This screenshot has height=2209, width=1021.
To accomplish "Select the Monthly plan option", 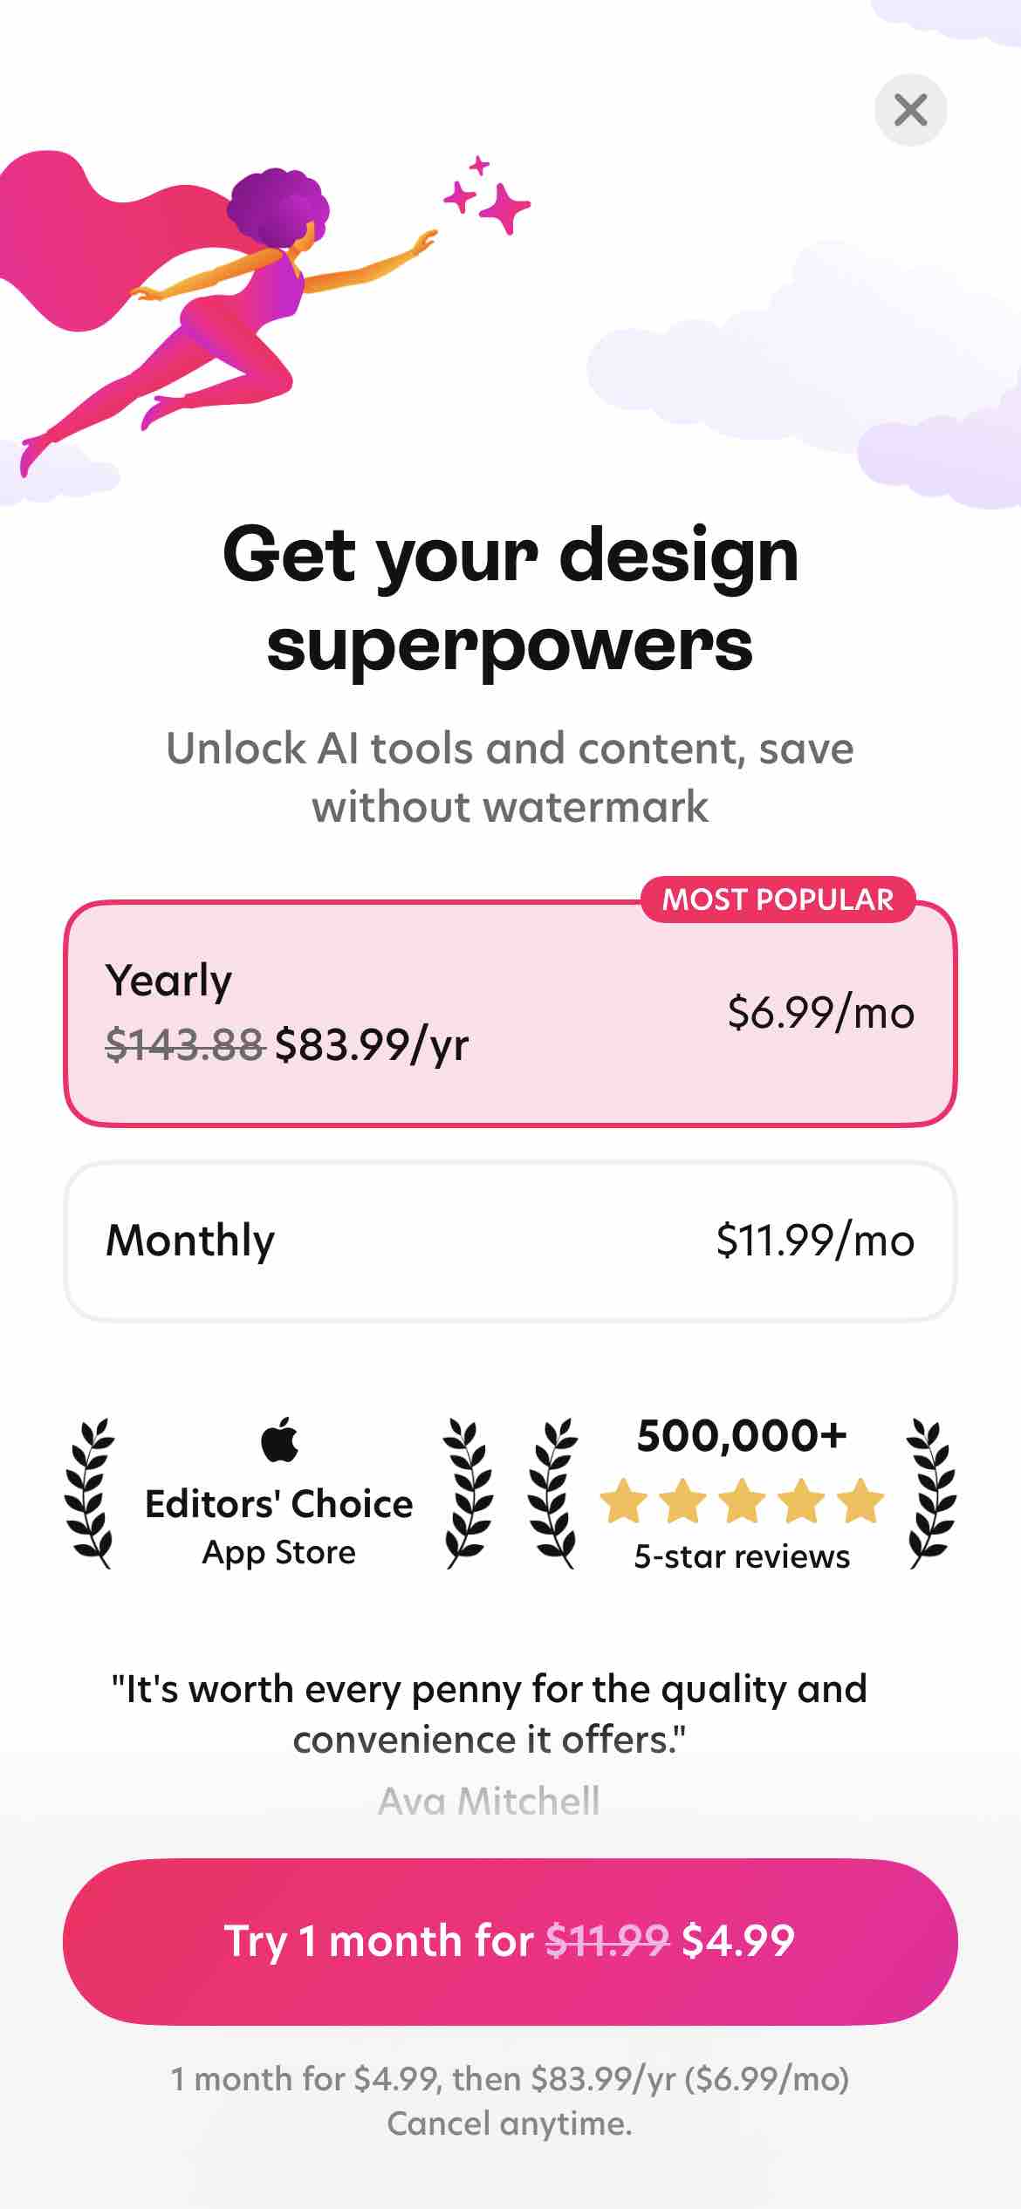I will (x=510, y=1241).
